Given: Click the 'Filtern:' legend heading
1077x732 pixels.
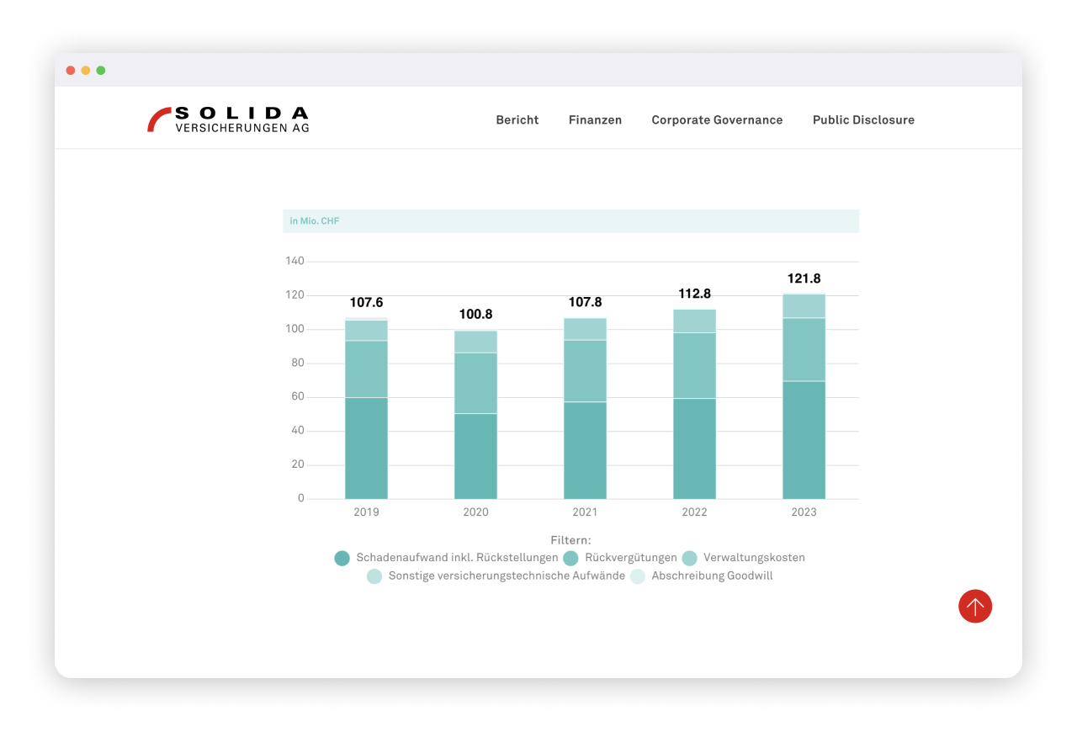Looking at the screenshot, I should (x=570, y=540).
